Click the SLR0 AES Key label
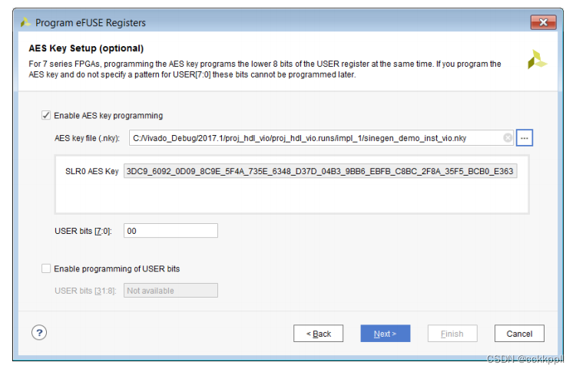576x372 pixels. click(x=92, y=171)
